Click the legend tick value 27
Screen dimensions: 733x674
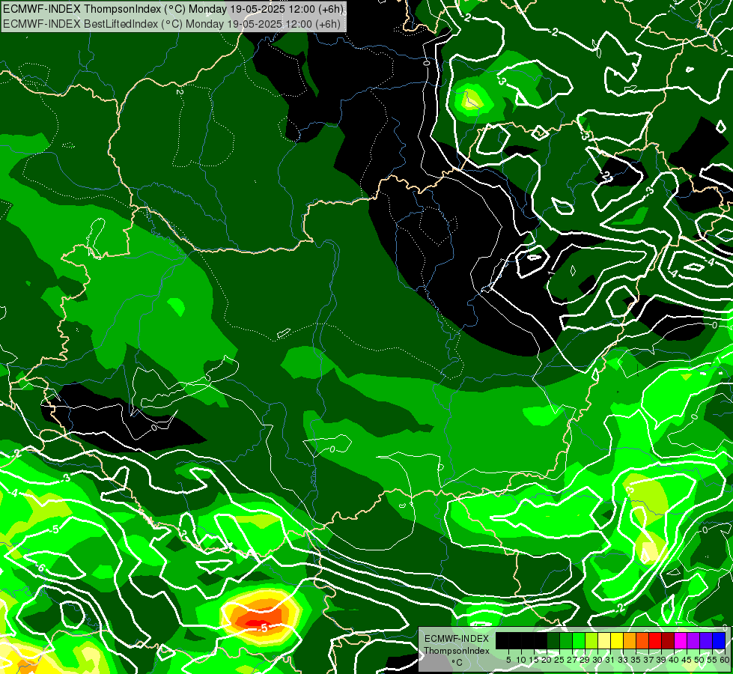[572, 660]
